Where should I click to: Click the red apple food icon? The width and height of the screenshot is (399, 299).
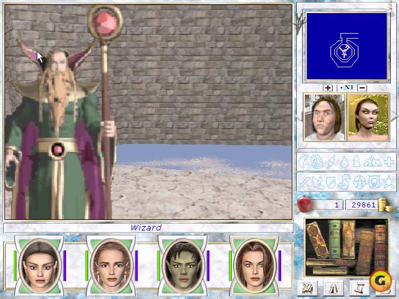(305, 204)
